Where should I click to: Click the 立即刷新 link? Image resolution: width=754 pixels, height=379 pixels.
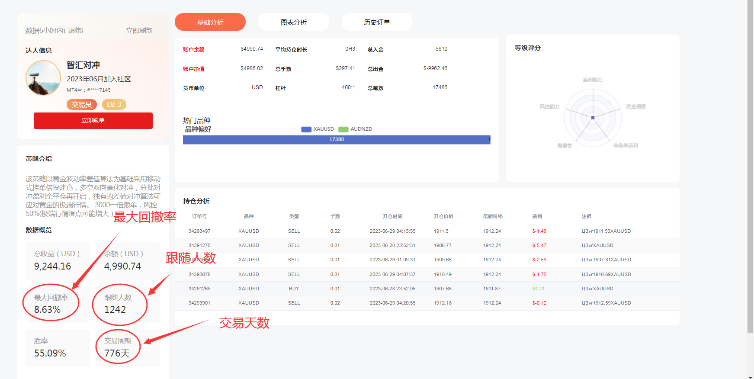pos(139,30)
